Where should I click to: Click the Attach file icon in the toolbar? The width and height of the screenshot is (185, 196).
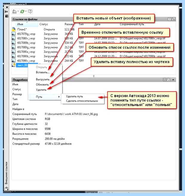15,11
